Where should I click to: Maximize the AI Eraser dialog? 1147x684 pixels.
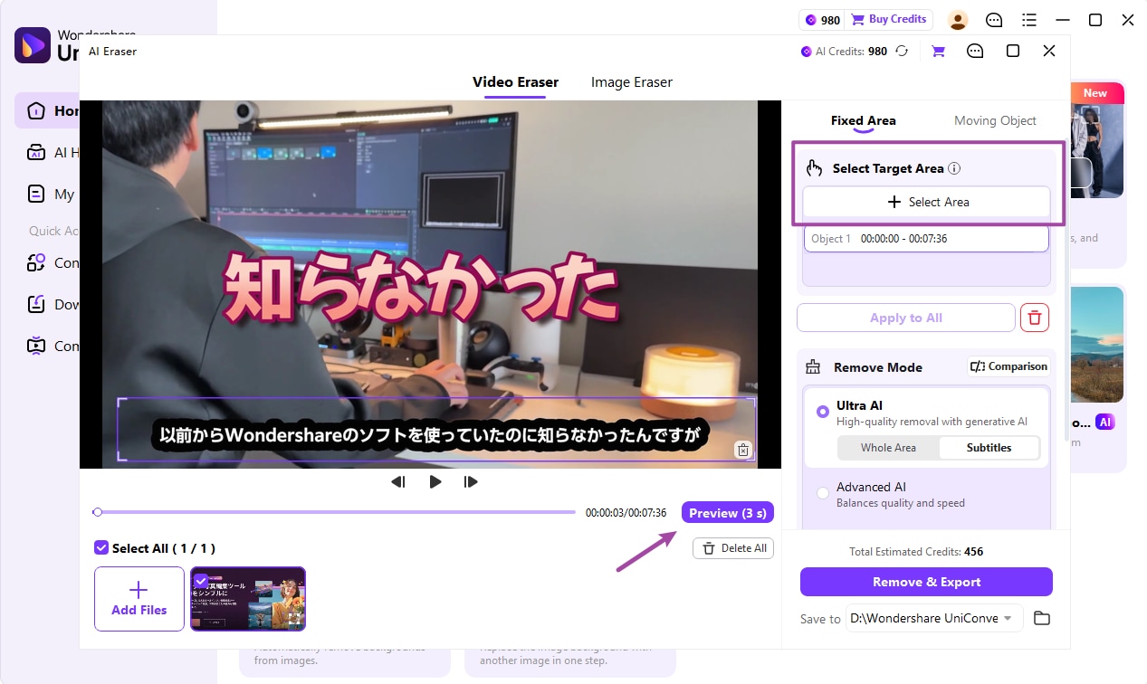click(1013, 52)
